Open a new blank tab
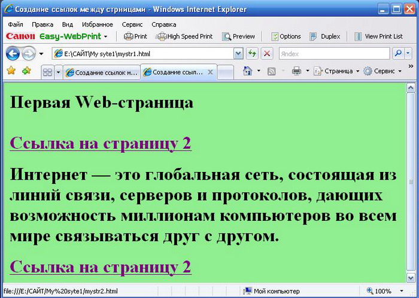The height and width of the screenshot is (298, 419). coord(225,72)
